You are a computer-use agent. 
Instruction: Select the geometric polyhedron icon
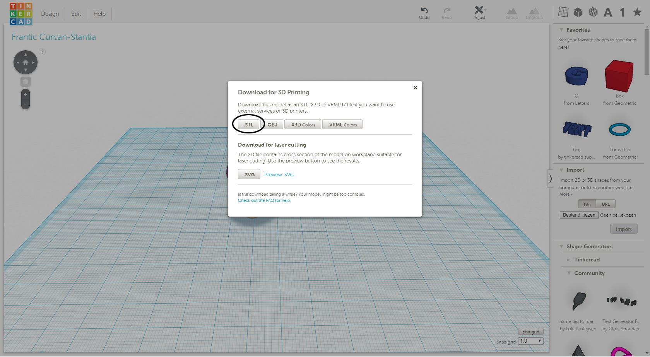point(593,12)
